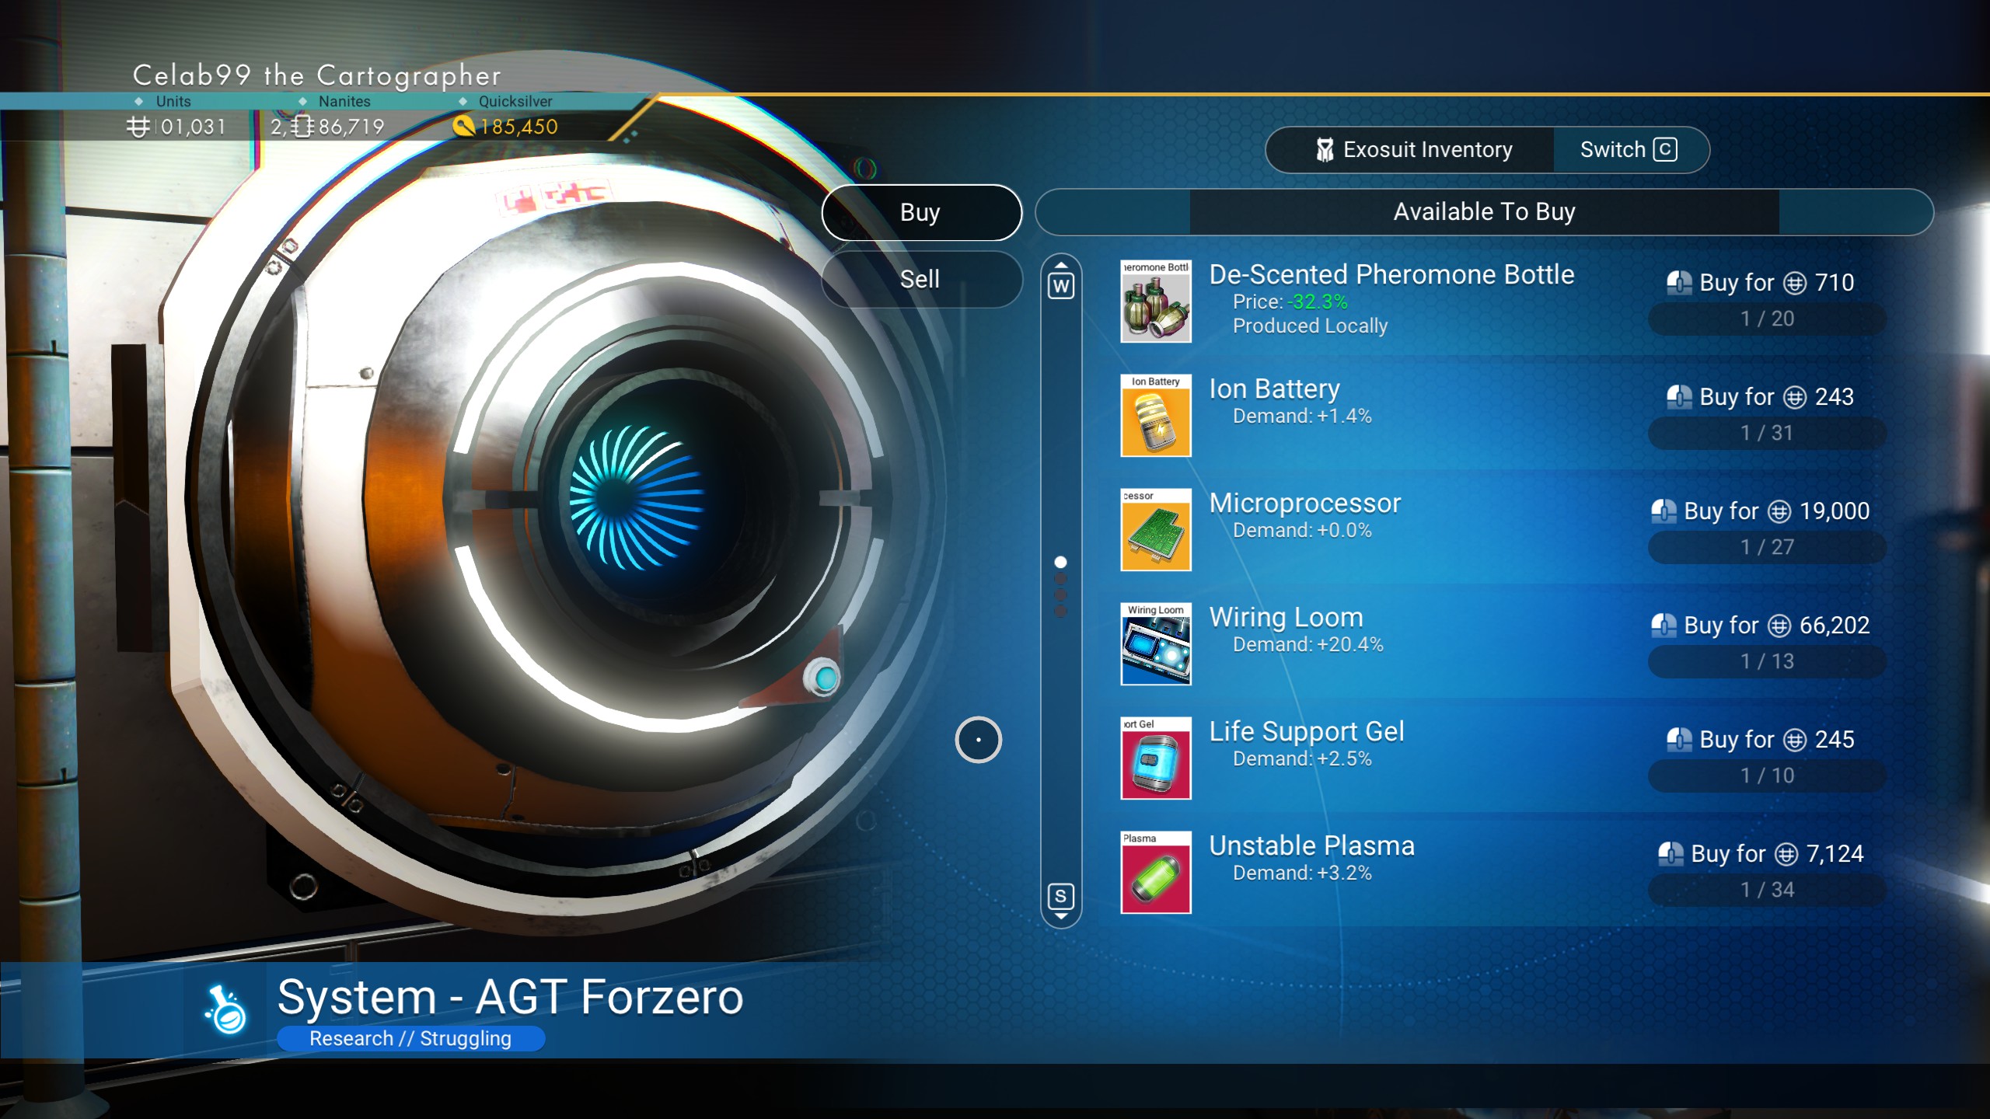Adjust Ion Battery quantity bar 1 / 31
Image resolution: width=1990 pixels, height=1119 pixels.
coord(1767,433)
